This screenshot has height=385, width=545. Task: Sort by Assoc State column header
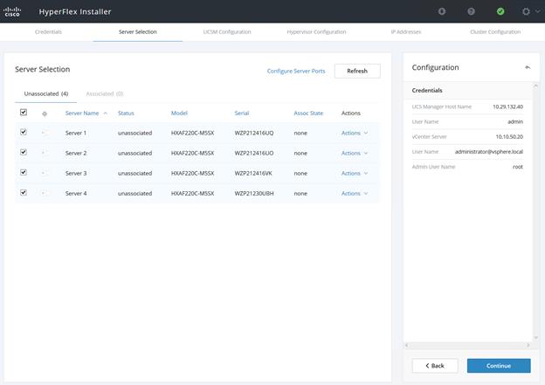pos(308,113)
